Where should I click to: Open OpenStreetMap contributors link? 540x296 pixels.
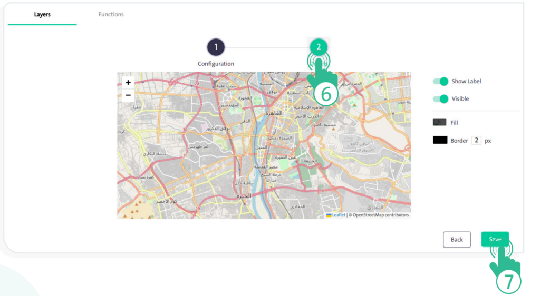point(381,215)
